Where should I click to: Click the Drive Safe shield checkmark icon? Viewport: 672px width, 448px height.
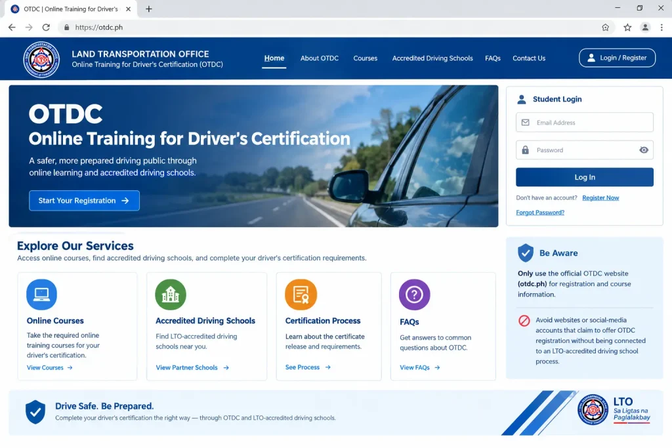pyautogui.click(x=35, y=412)
